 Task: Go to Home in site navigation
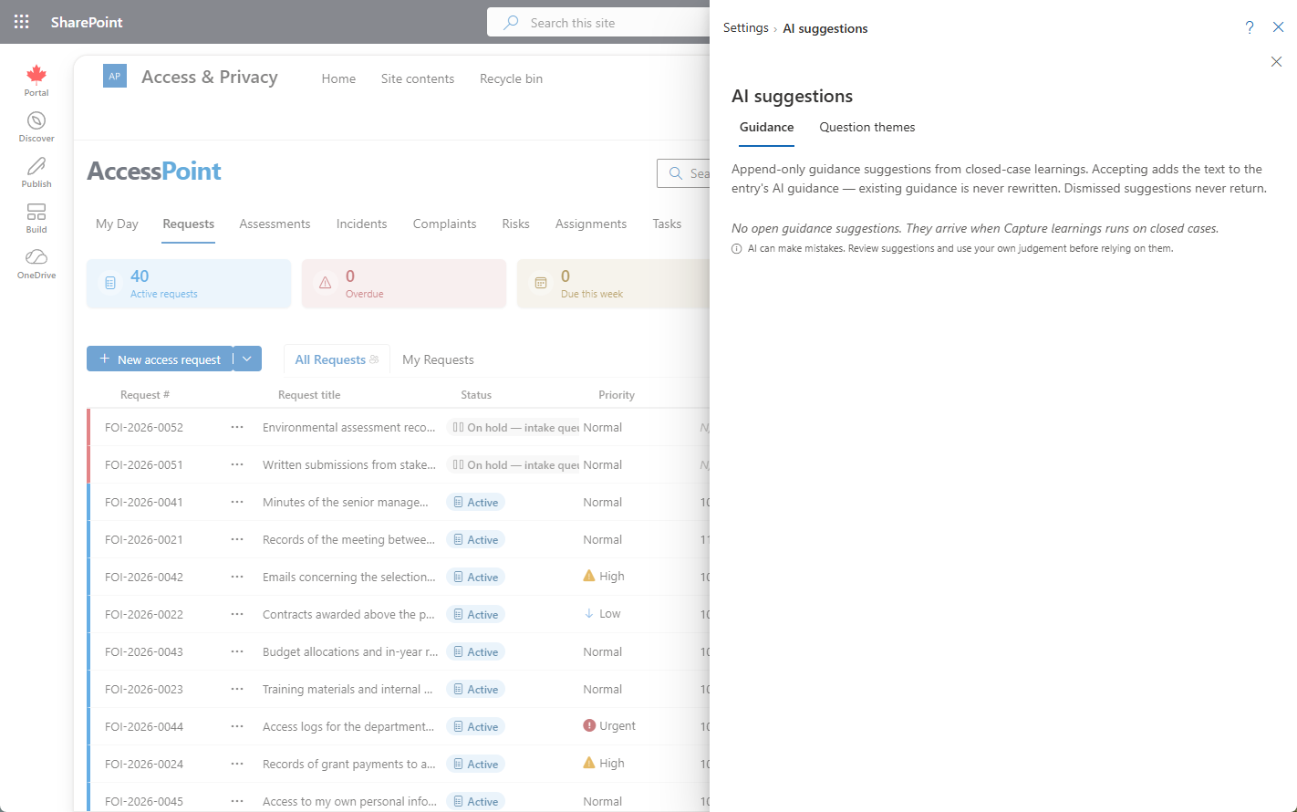pyautogui.click(x=338, y=78)
